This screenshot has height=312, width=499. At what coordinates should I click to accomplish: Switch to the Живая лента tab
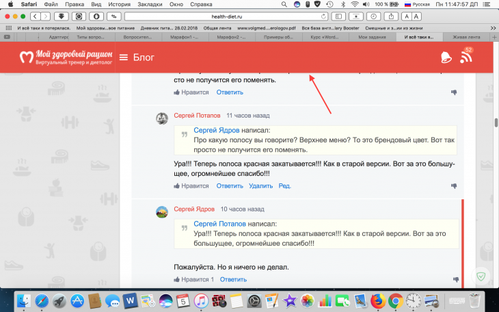468,36
